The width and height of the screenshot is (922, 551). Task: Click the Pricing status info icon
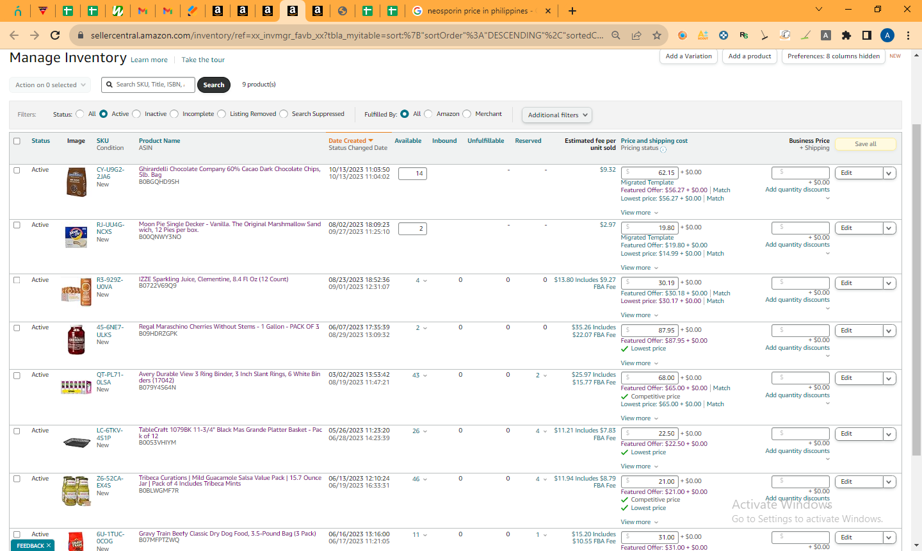(663, 149)
